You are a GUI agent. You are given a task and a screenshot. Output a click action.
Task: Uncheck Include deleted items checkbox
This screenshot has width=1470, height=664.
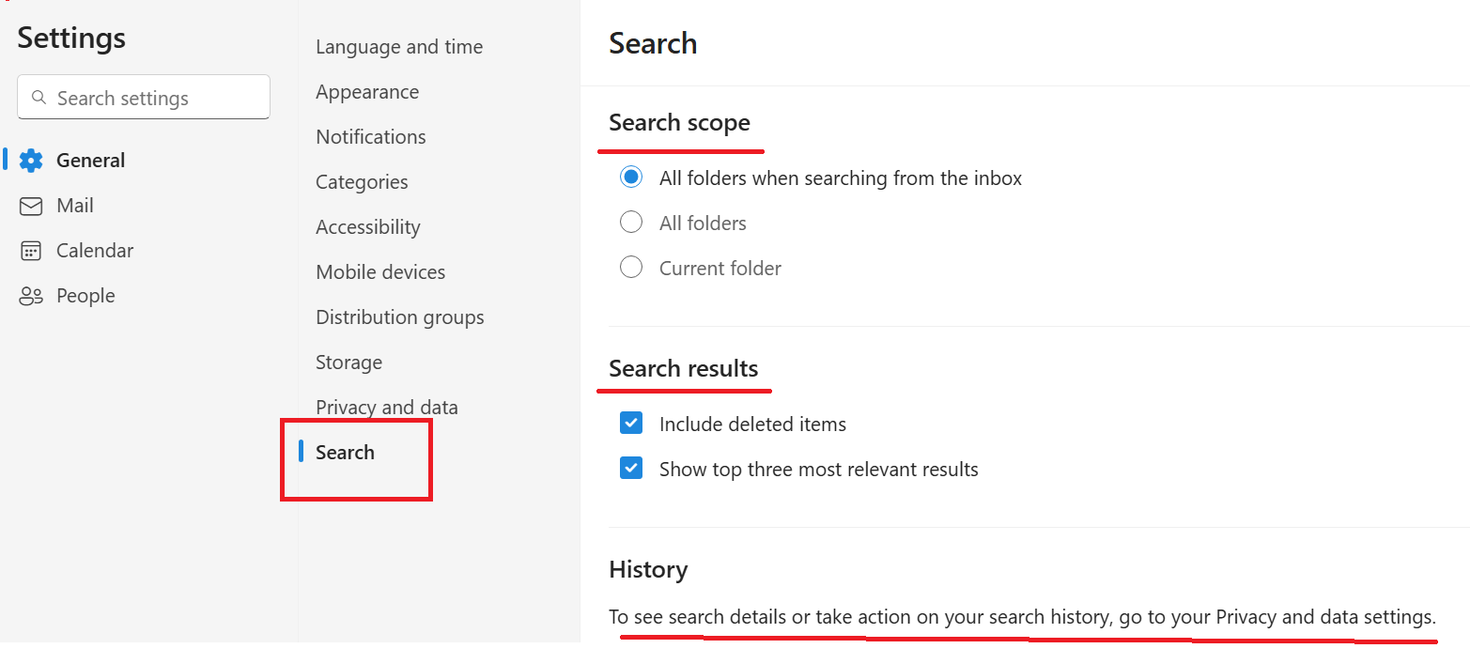coord(631,424)
